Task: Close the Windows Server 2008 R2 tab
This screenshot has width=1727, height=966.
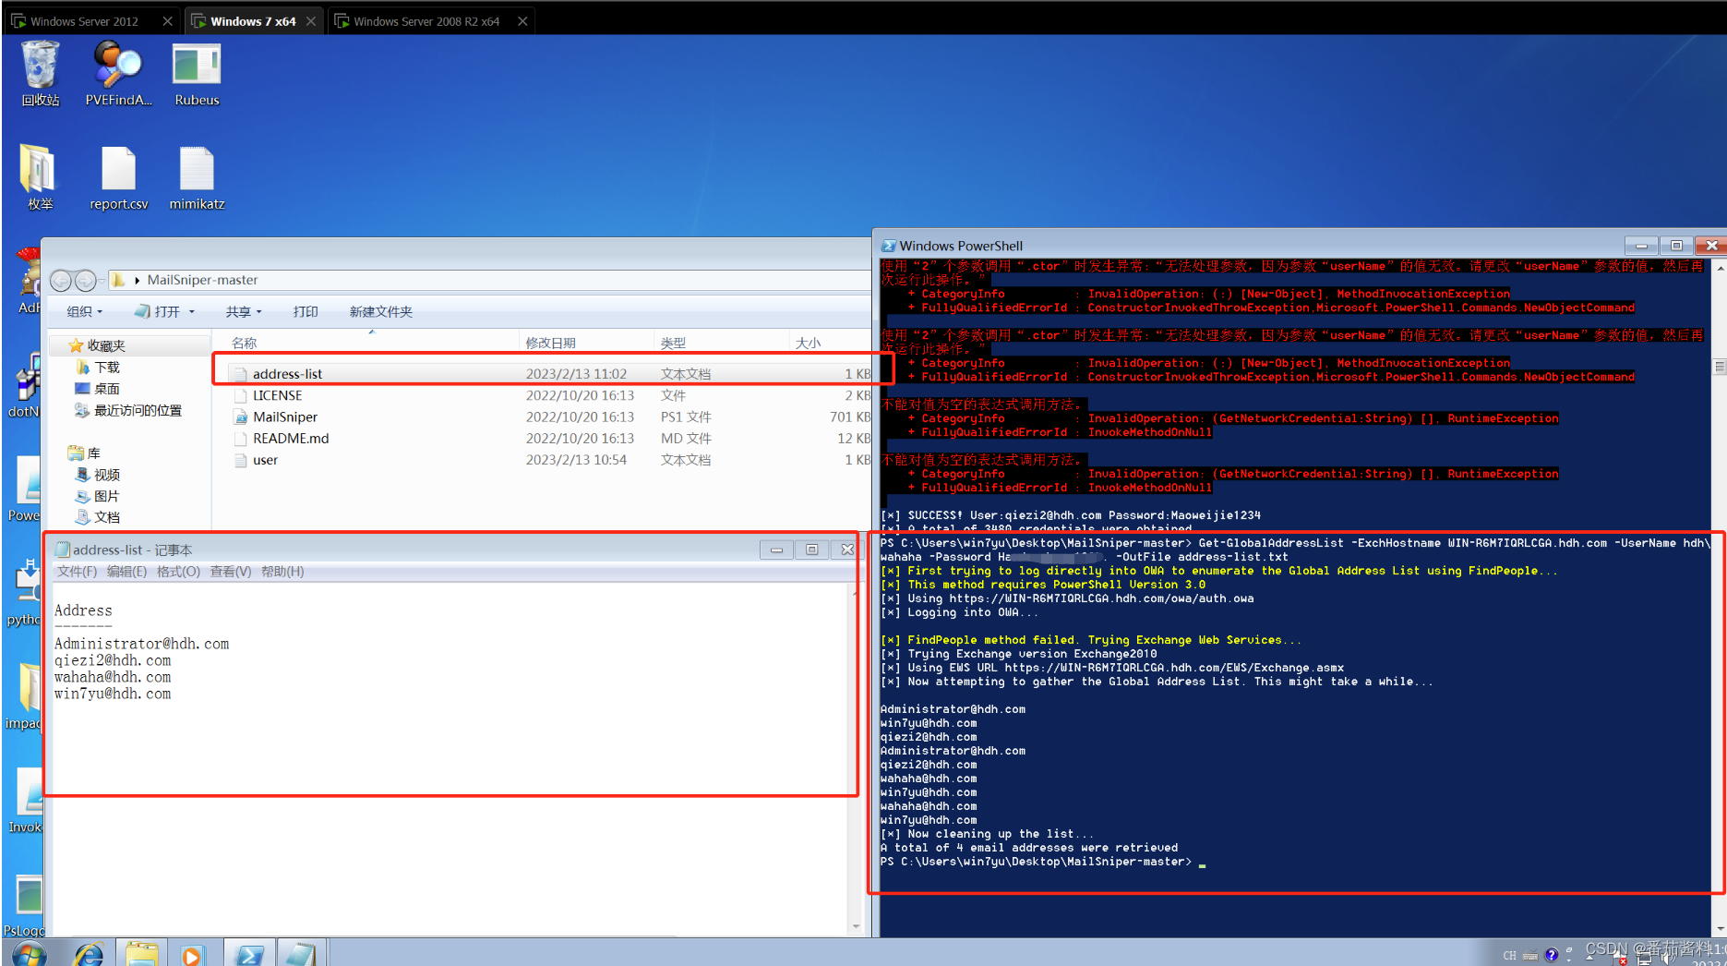Action: [522, 21]
